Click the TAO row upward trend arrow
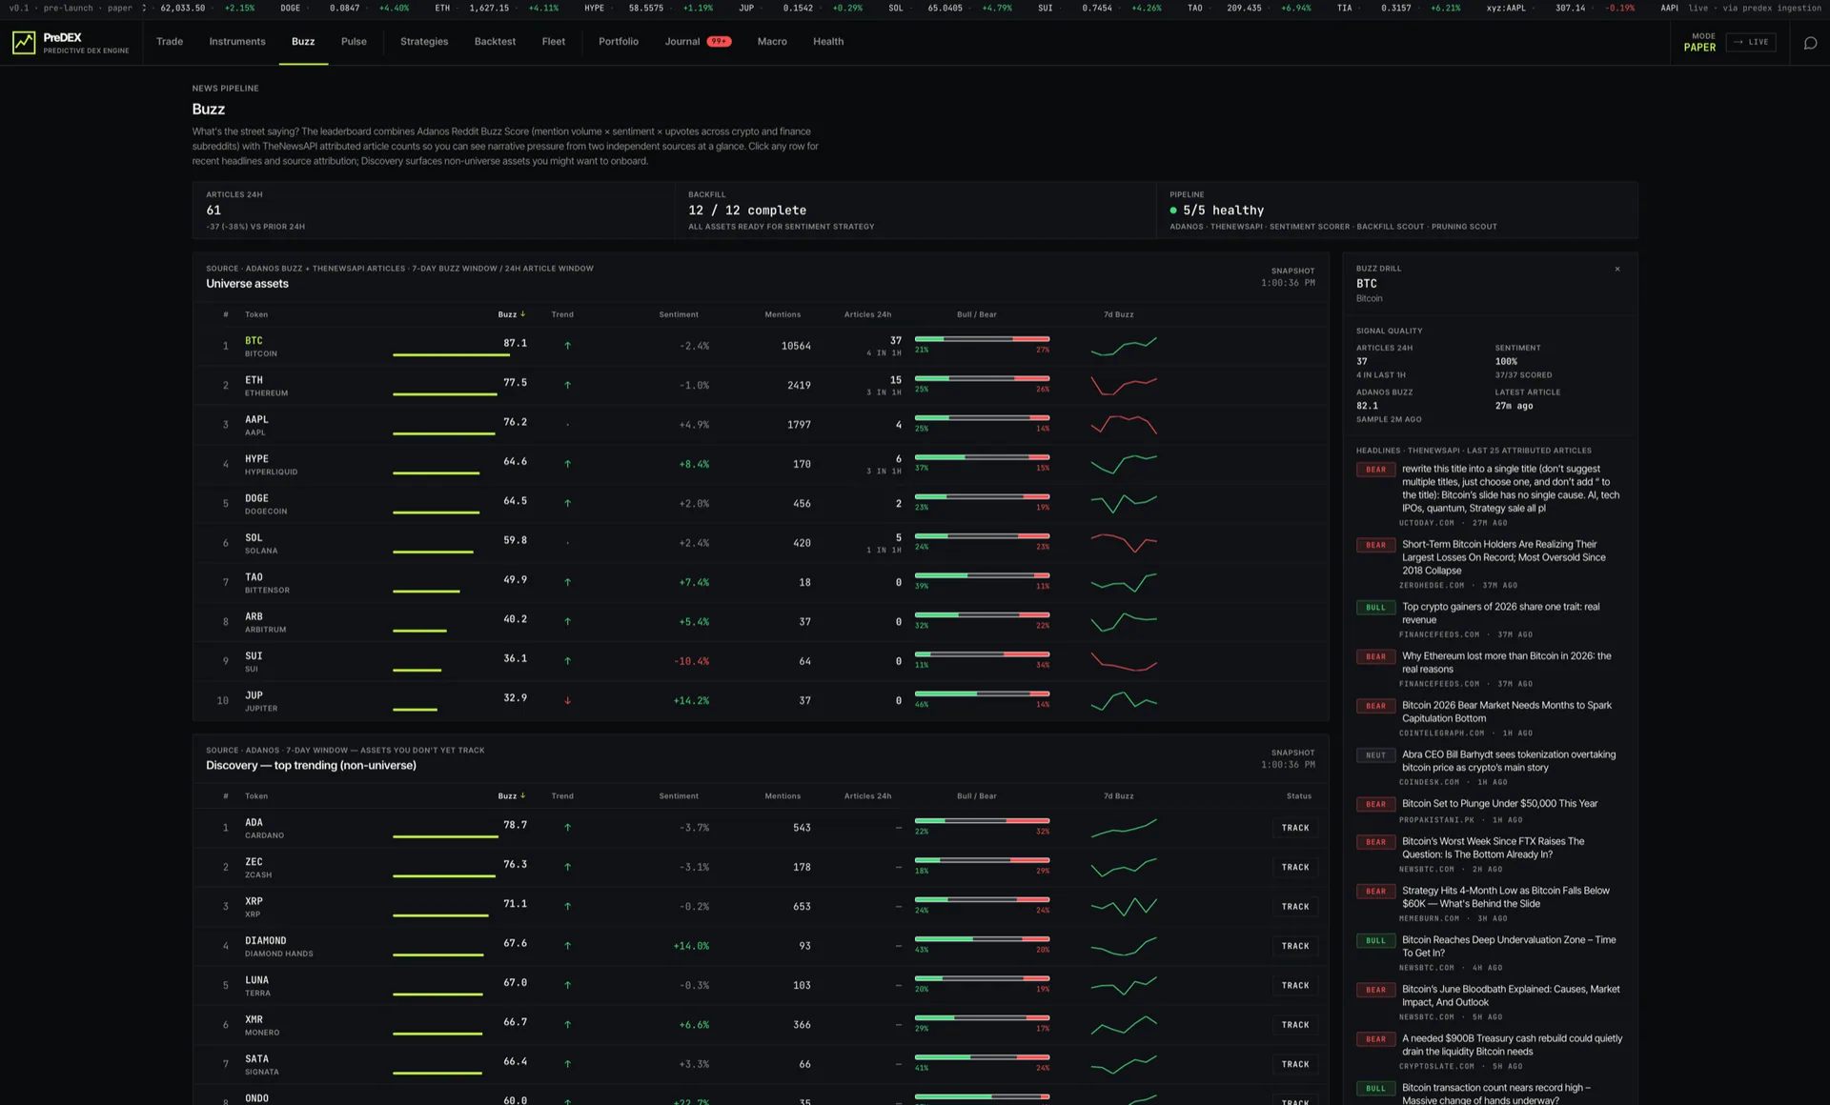 pyautogui.click(x=567, y=582)
